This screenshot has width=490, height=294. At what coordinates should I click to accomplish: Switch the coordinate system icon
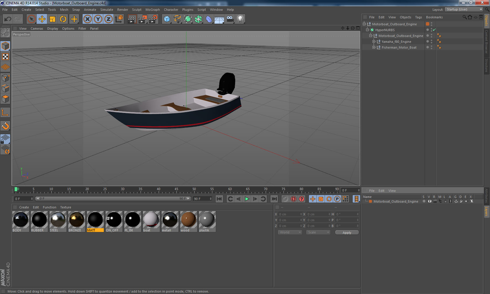point(119,19)
